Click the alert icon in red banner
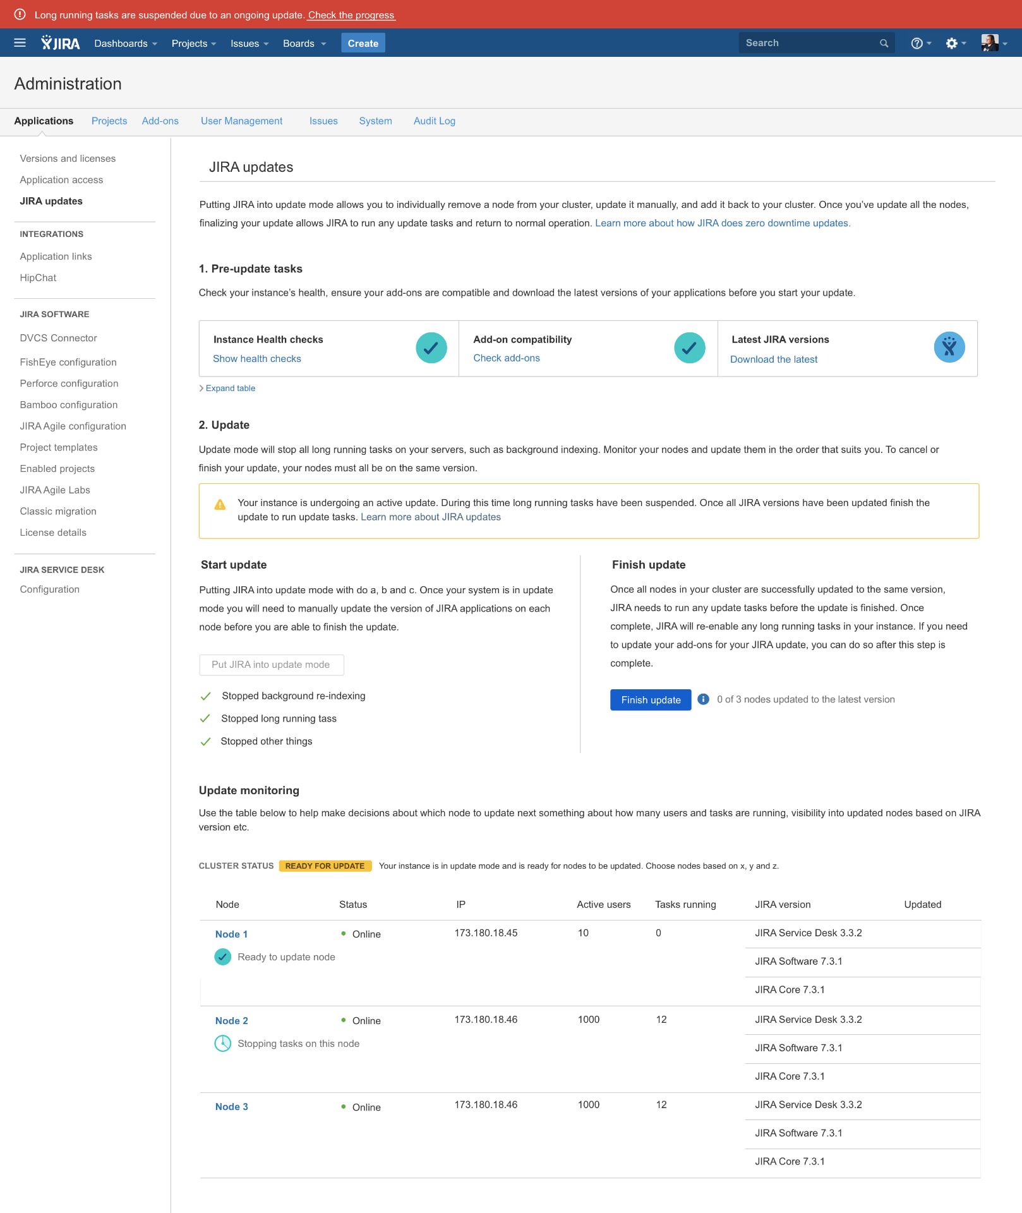Viewport: 1022px width, 1213px height. tap(20, 15)
